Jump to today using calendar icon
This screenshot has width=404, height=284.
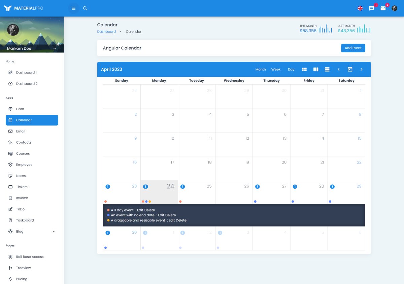pyautogui.click(x=350, y=69)
